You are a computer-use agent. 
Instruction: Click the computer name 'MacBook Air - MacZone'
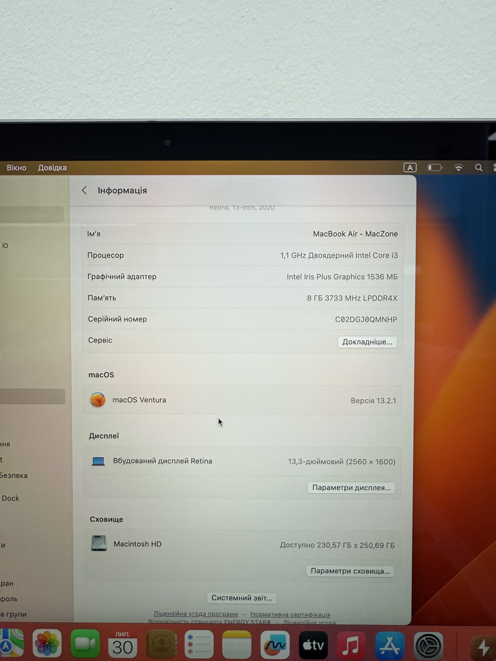tap(355, 234)
